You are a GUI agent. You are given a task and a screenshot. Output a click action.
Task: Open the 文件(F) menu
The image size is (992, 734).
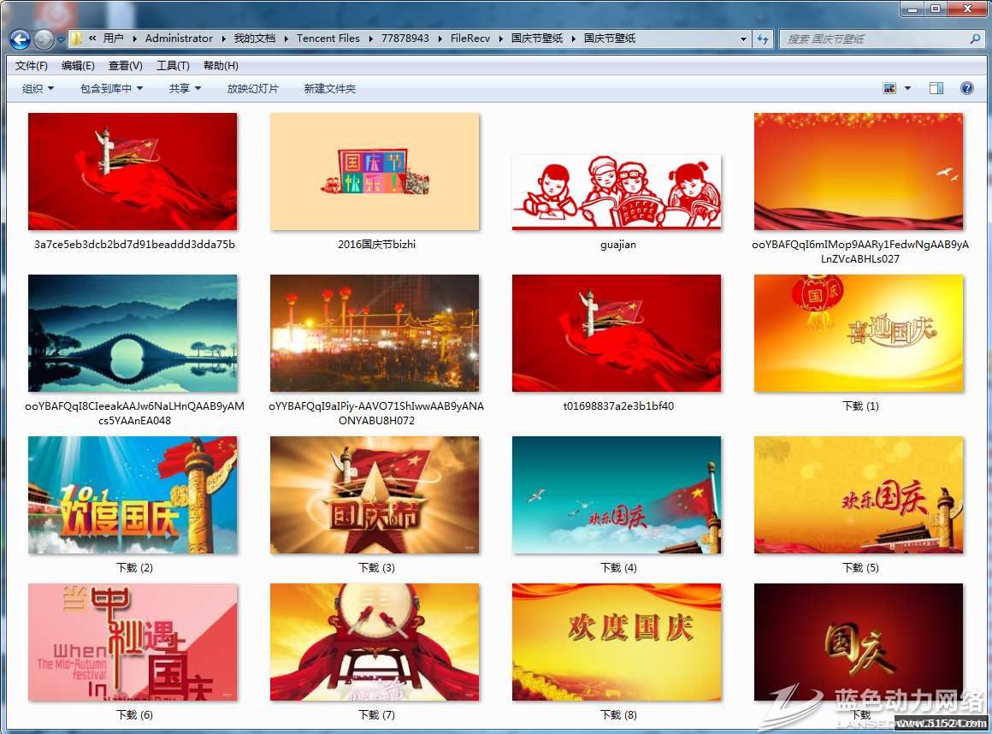coord(32,66)
